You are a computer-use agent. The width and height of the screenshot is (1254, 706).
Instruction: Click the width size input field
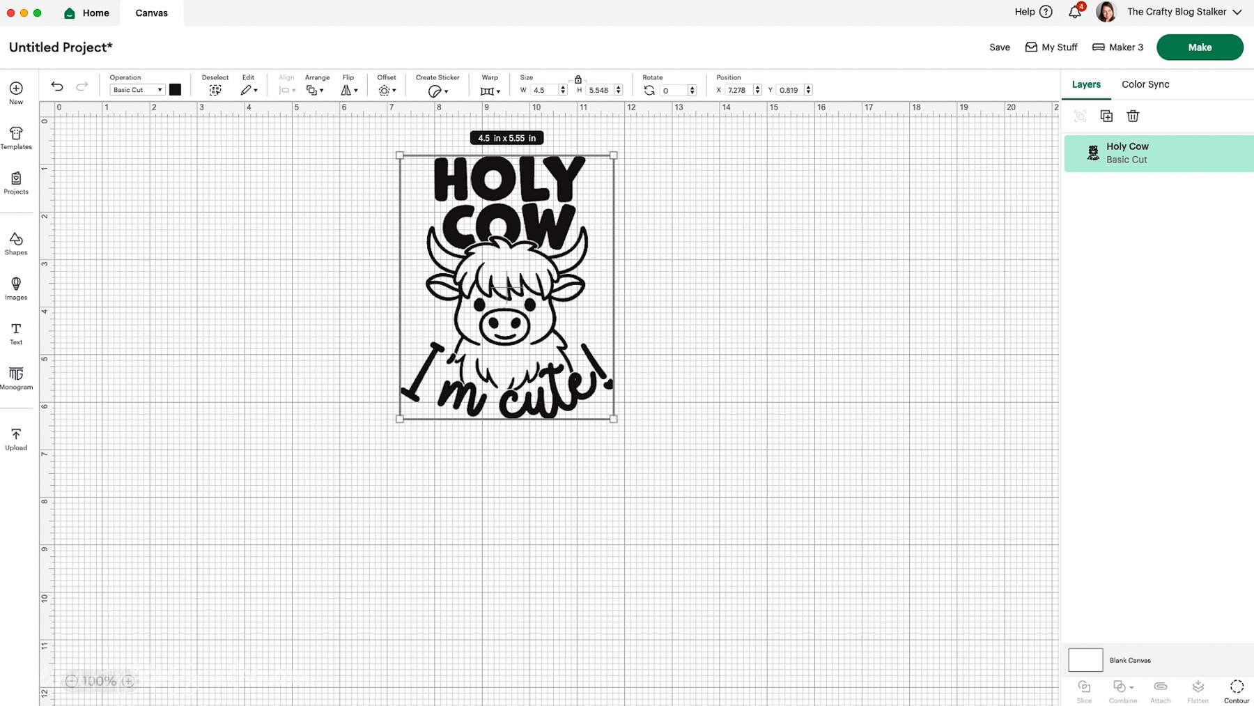pyautogui.click(x=545, y=90)
